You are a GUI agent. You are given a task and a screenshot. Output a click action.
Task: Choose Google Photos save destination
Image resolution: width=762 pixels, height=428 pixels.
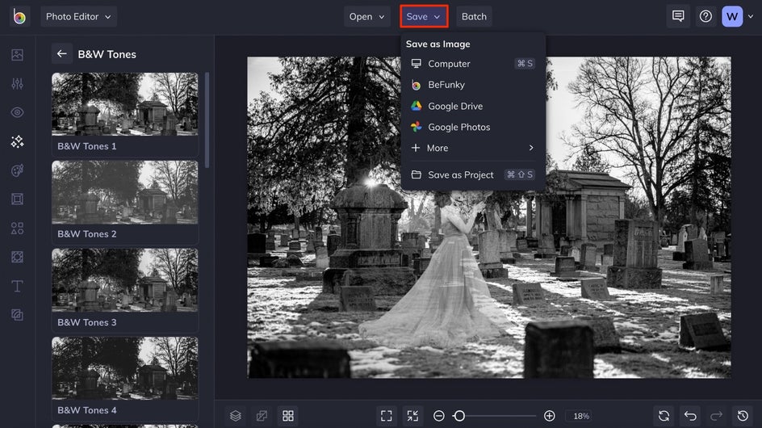pyautogui.click(x=472, y=127)
